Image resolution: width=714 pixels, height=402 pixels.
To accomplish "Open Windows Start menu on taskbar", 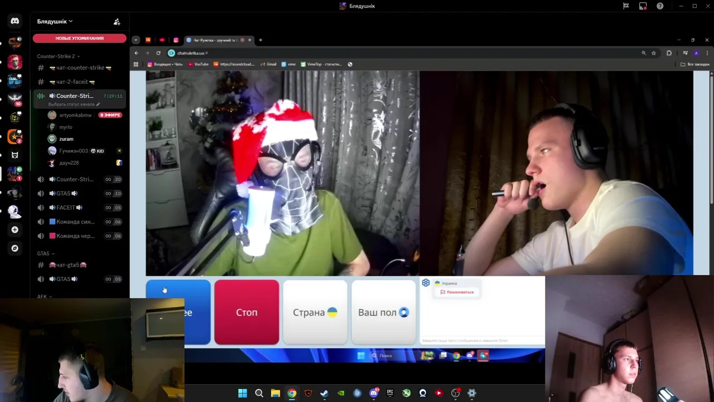I will click(243, 393).
